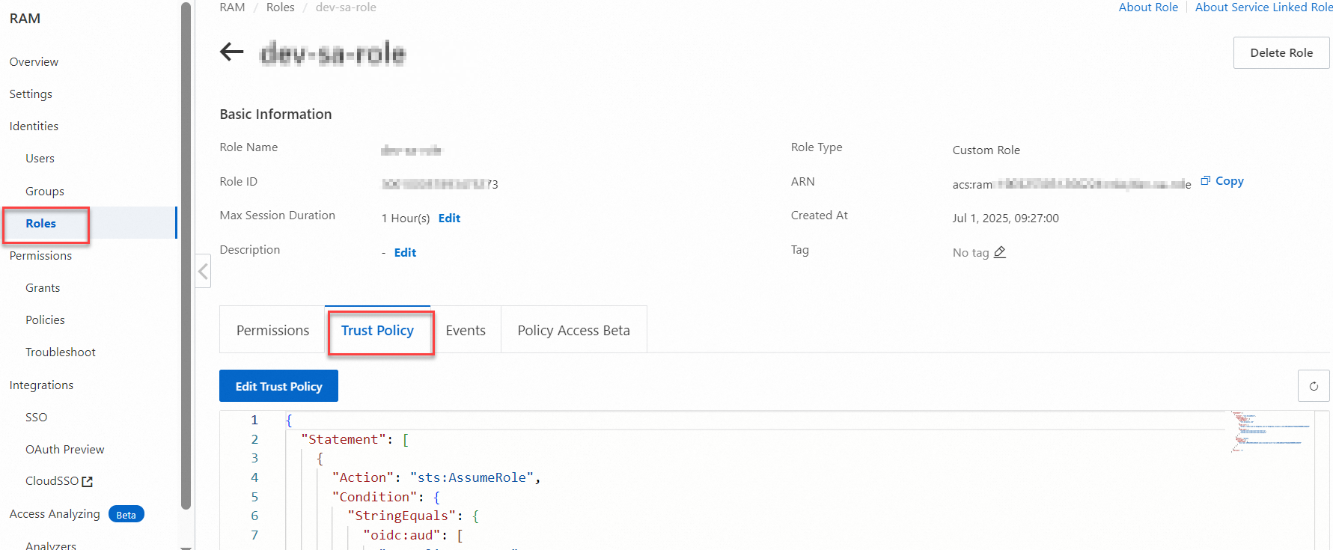Screen dimensions: 1333x550
Task: Open Policies under Permissions in sidebar
Action: (45, 320)
